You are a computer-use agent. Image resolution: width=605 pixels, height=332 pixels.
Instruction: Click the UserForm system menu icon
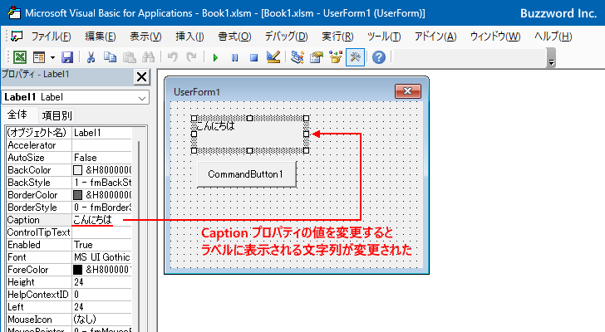click(x=17, y=37)
